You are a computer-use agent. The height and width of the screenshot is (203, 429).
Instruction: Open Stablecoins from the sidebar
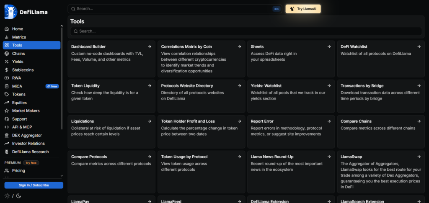[x=31, y=70]
